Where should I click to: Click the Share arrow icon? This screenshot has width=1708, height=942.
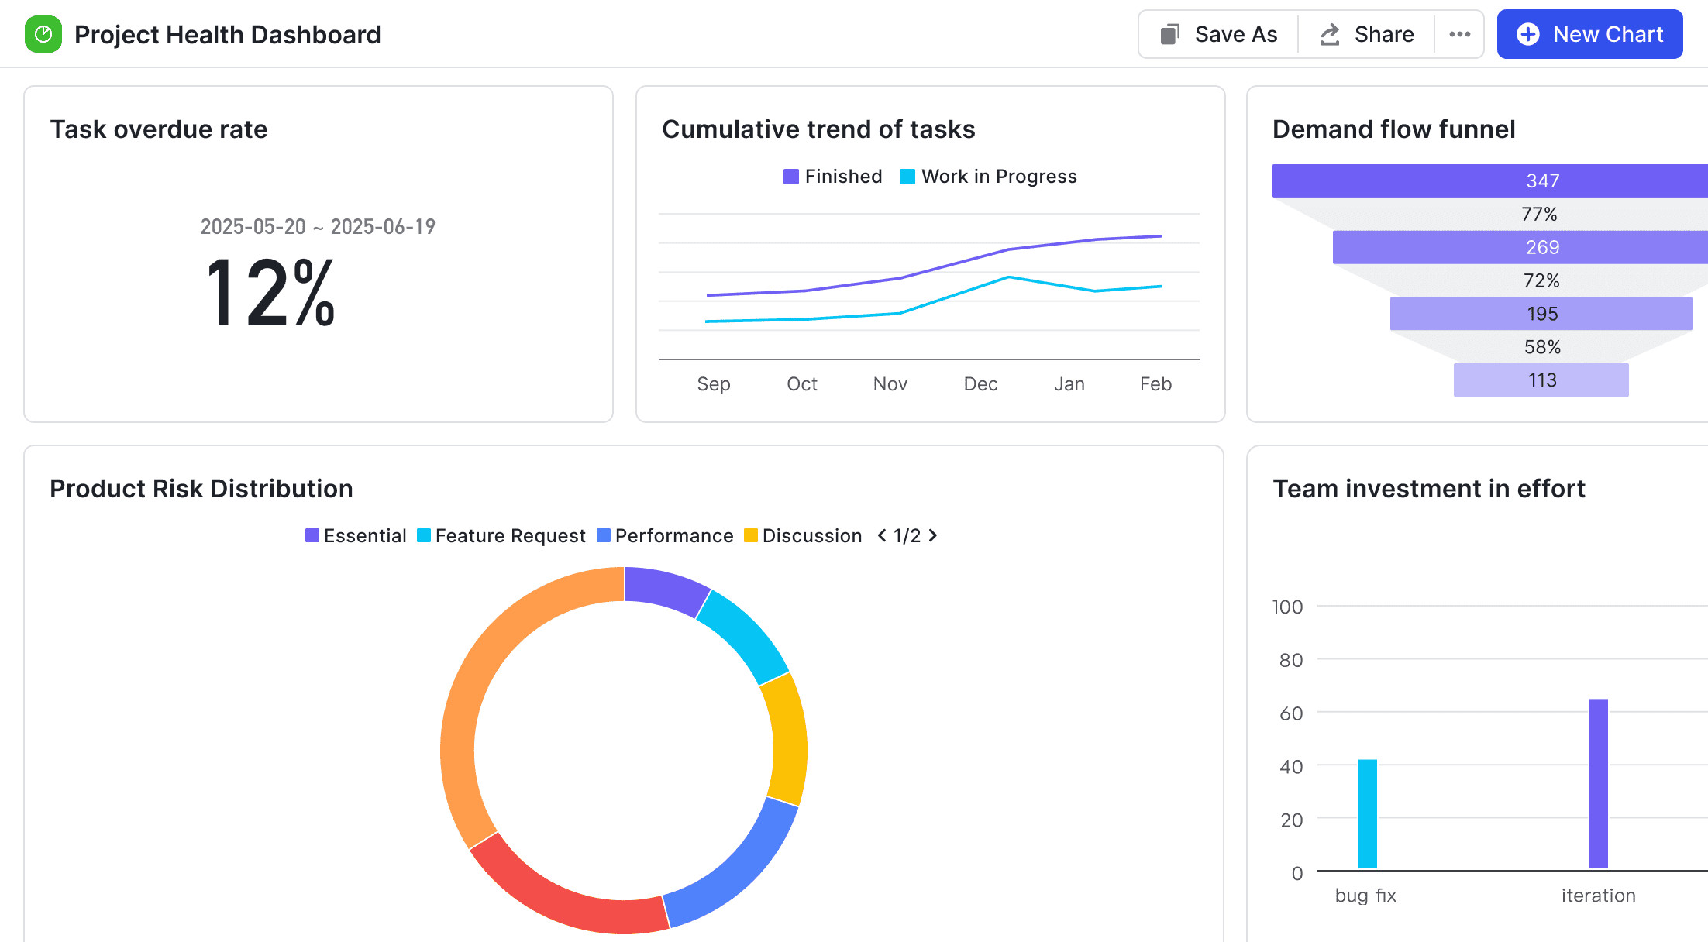tap(1328, 34)
